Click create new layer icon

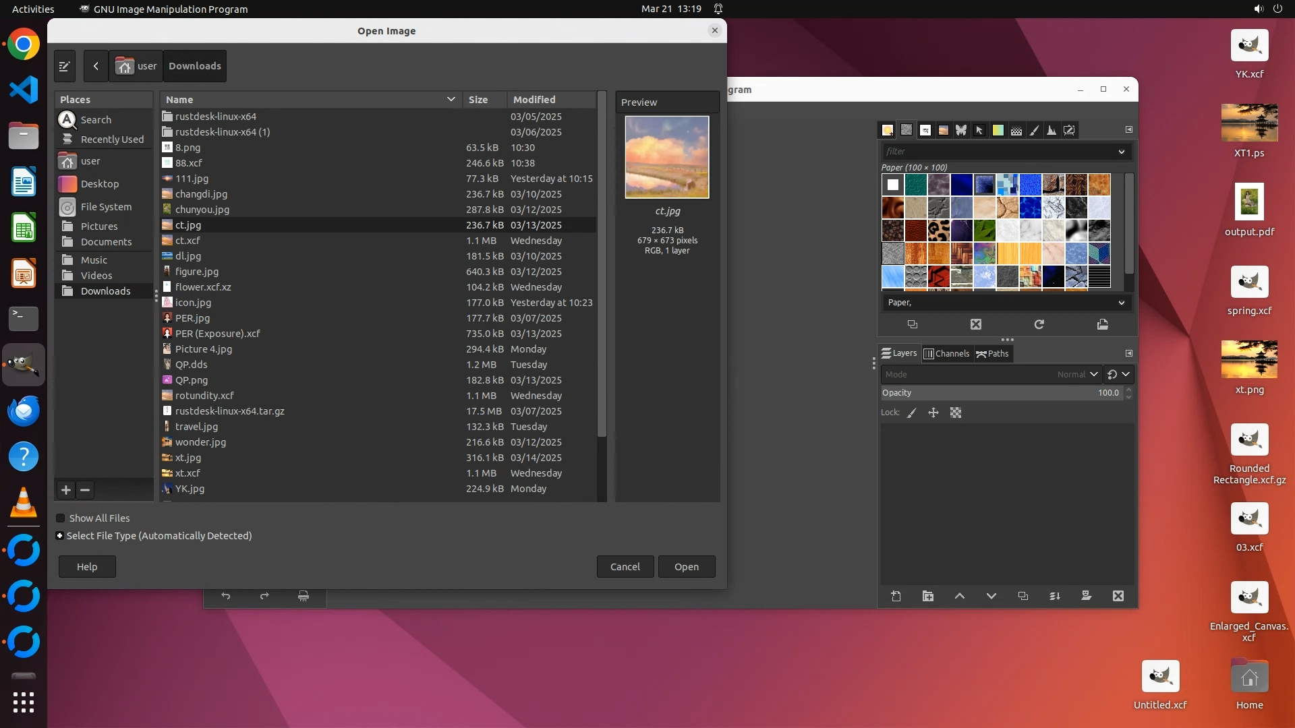896,596
